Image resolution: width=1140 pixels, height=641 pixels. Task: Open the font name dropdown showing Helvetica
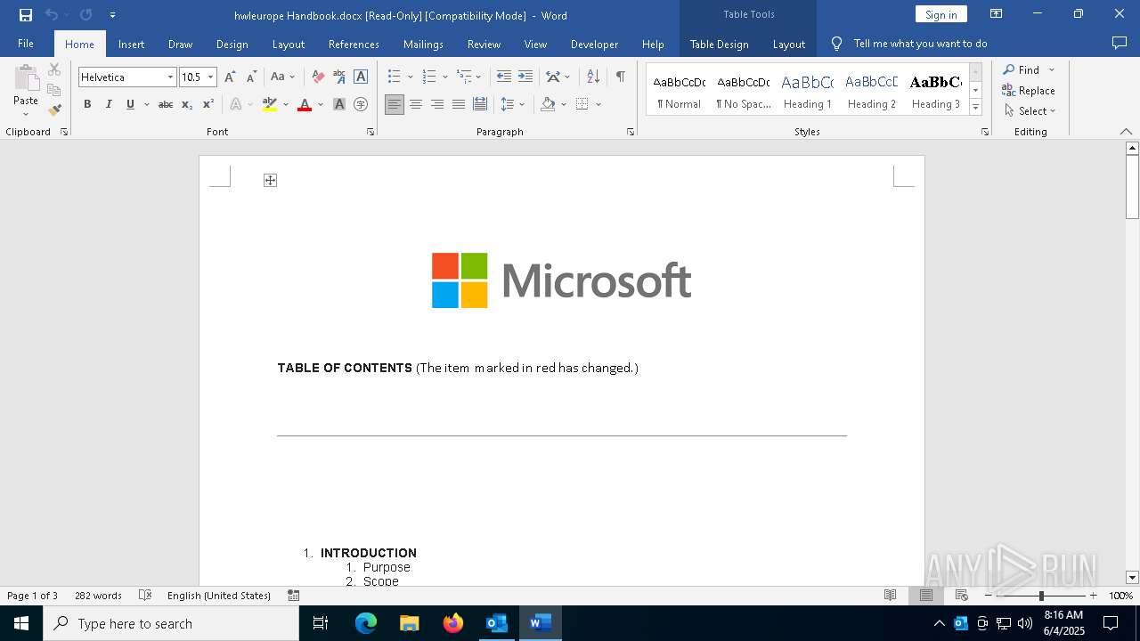(170, 77)
